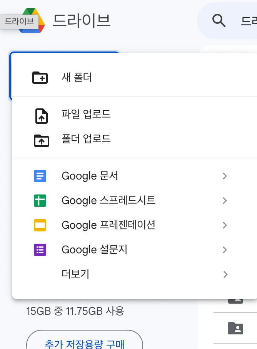Click the green Google Sheets icon

pyautogui.click(x=40, y=201)
